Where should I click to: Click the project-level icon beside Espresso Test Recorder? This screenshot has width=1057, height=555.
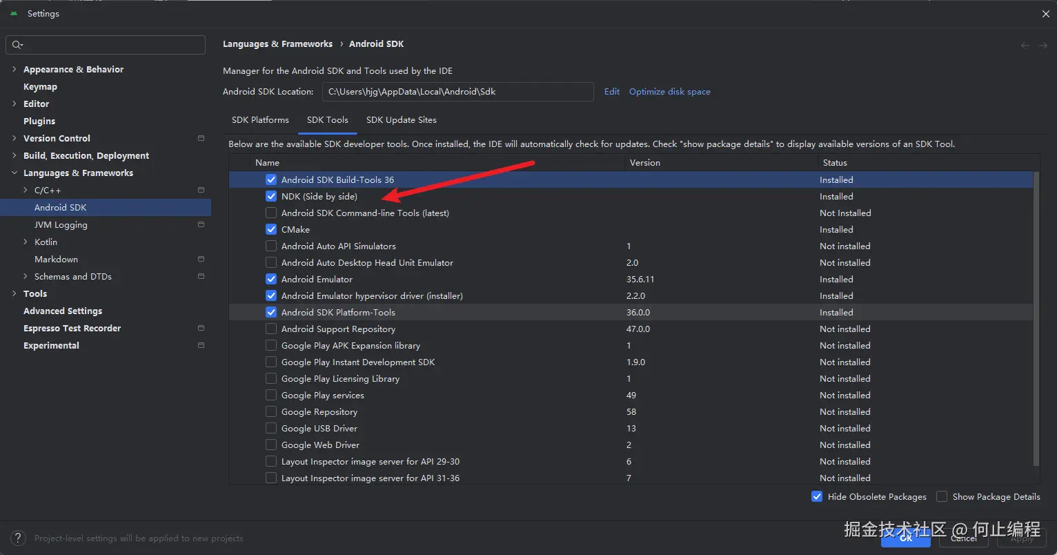tap(201, 328)
